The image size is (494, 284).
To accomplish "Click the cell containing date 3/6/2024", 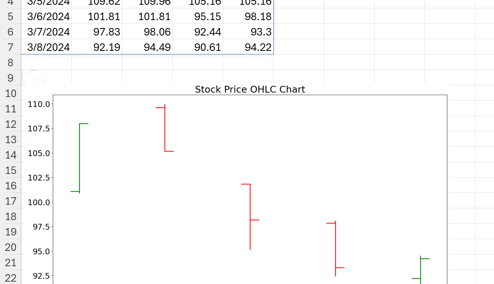I will pyautogui.click(x=48, y=17).
